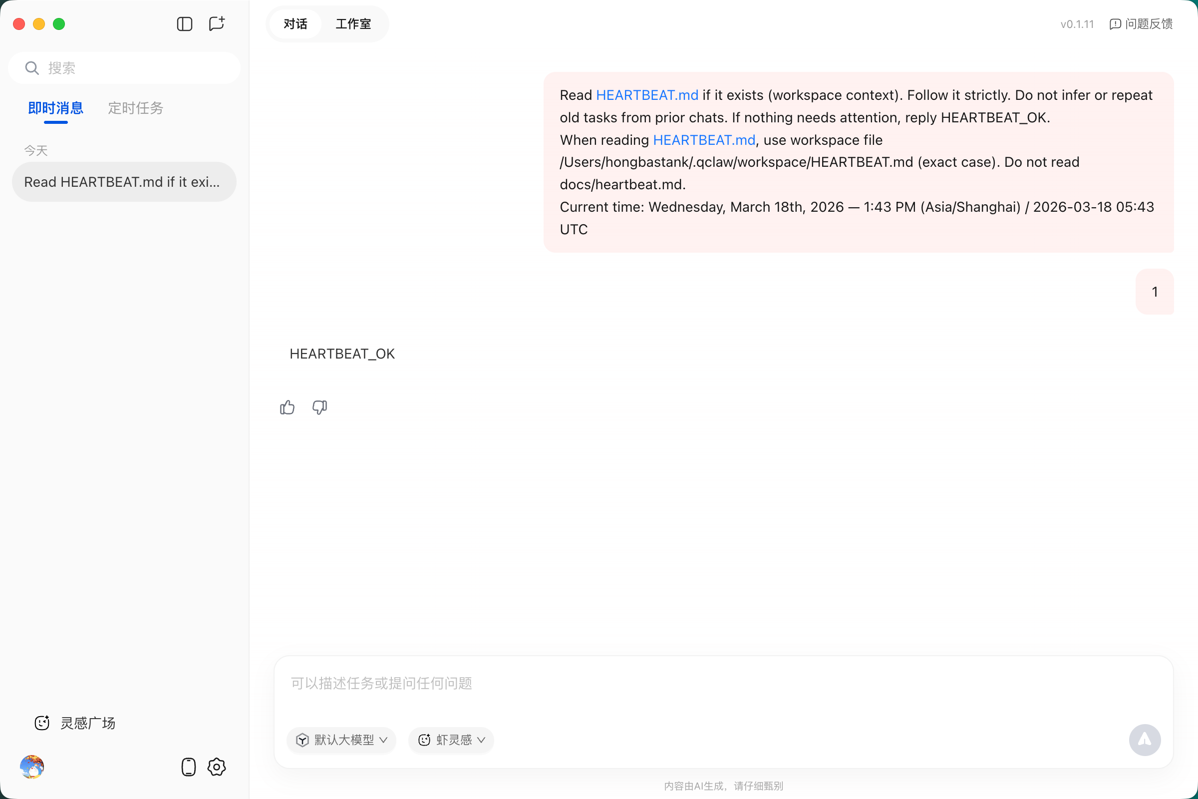The width and height of the screenshot is (1198, 799).
Task: Click the first HEARTBEAT.md link in the message
Action: pyautogui.click(x=647, y=95)
